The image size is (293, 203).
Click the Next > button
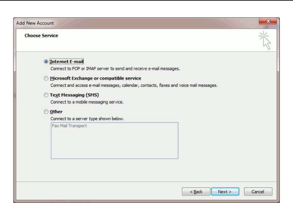225,191
